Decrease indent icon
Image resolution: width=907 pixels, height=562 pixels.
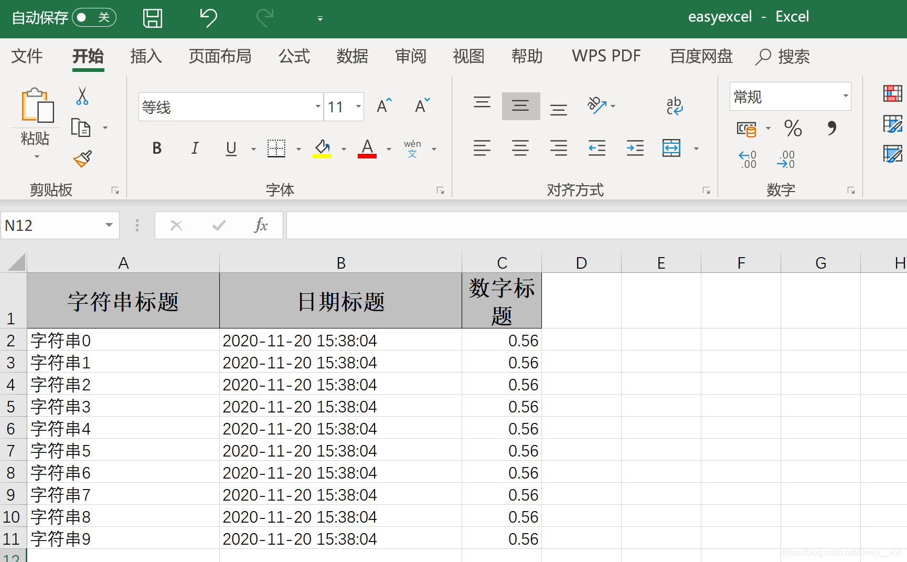coord(597,149)
